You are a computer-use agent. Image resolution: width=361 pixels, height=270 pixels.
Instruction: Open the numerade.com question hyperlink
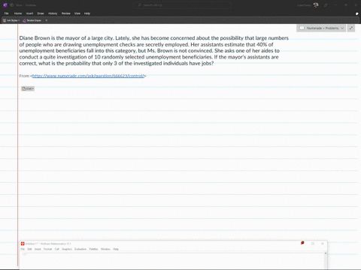tap(88, 76)
